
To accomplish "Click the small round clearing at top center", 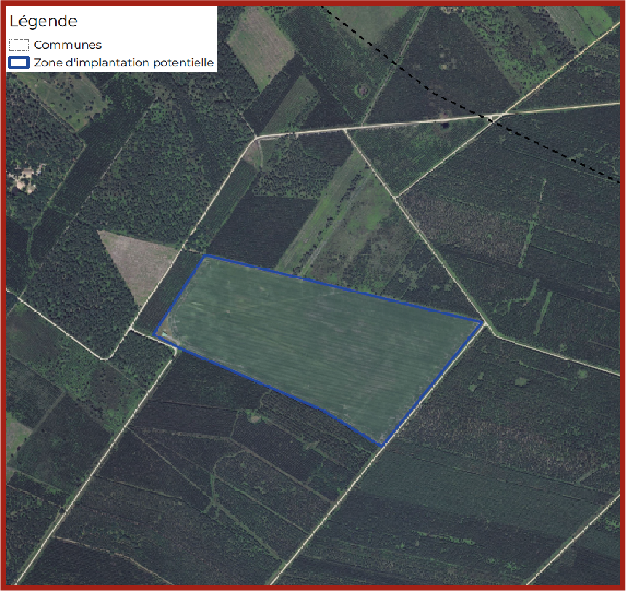I will tap(361, 91).
